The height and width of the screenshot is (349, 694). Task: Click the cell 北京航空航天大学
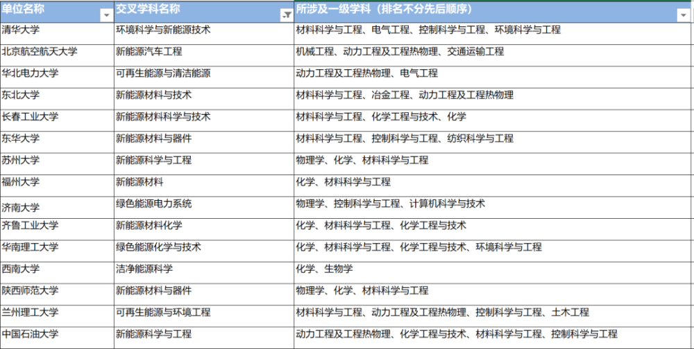(x=57, y=55)
